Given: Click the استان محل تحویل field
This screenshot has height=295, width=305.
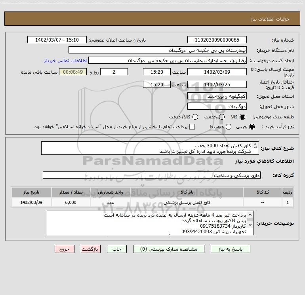Looking at the screenshot, I should tap(217, 96).
